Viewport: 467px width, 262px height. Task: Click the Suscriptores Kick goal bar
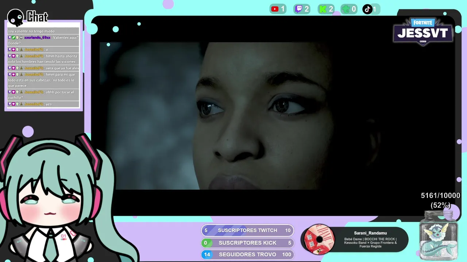point(247,243)
